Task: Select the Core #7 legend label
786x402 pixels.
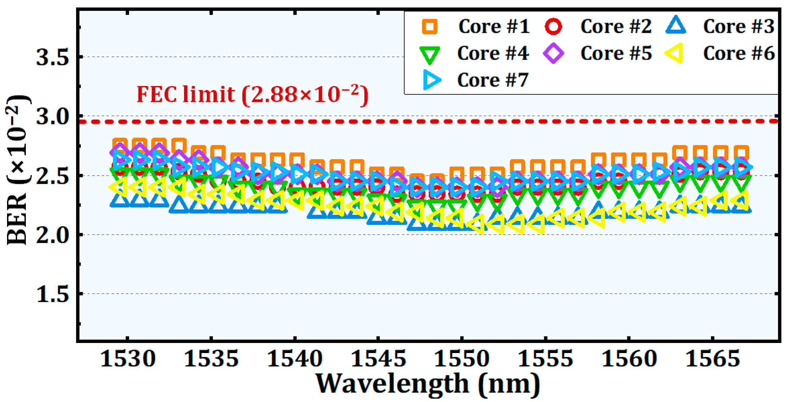Action: tap(493, 80)
